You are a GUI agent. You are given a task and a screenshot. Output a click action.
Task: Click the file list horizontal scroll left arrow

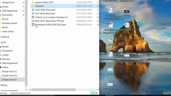pos(30,90)
